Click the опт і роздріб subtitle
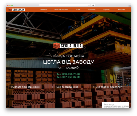 [68, 67]
